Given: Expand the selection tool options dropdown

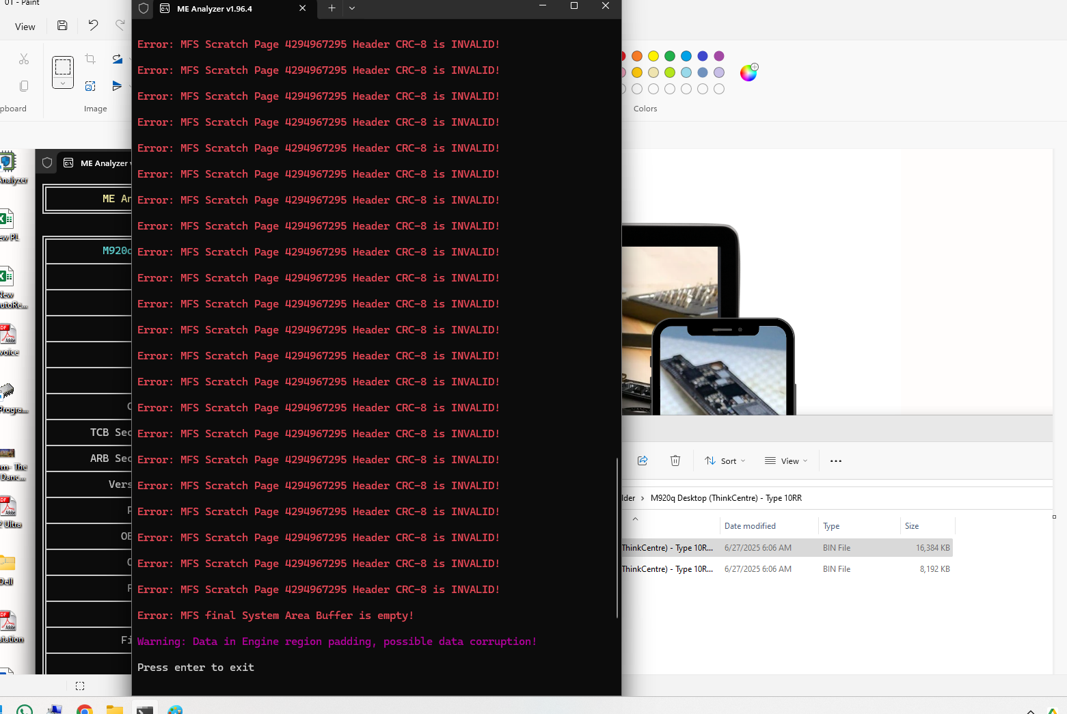Looking at the screenshot, I should tap(63, 83).
